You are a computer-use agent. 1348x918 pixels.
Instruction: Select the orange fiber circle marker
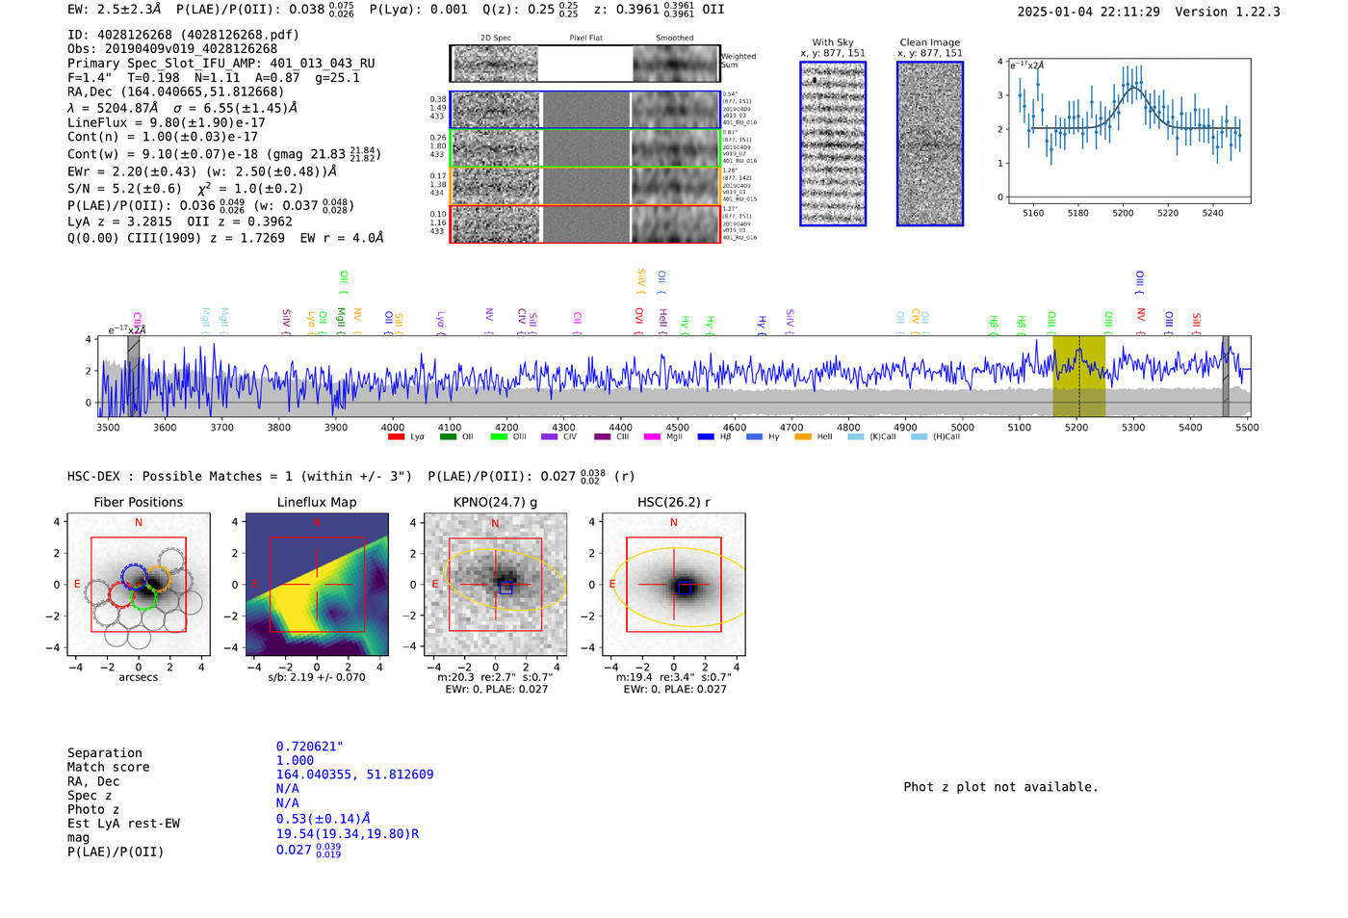coord(157,579)
